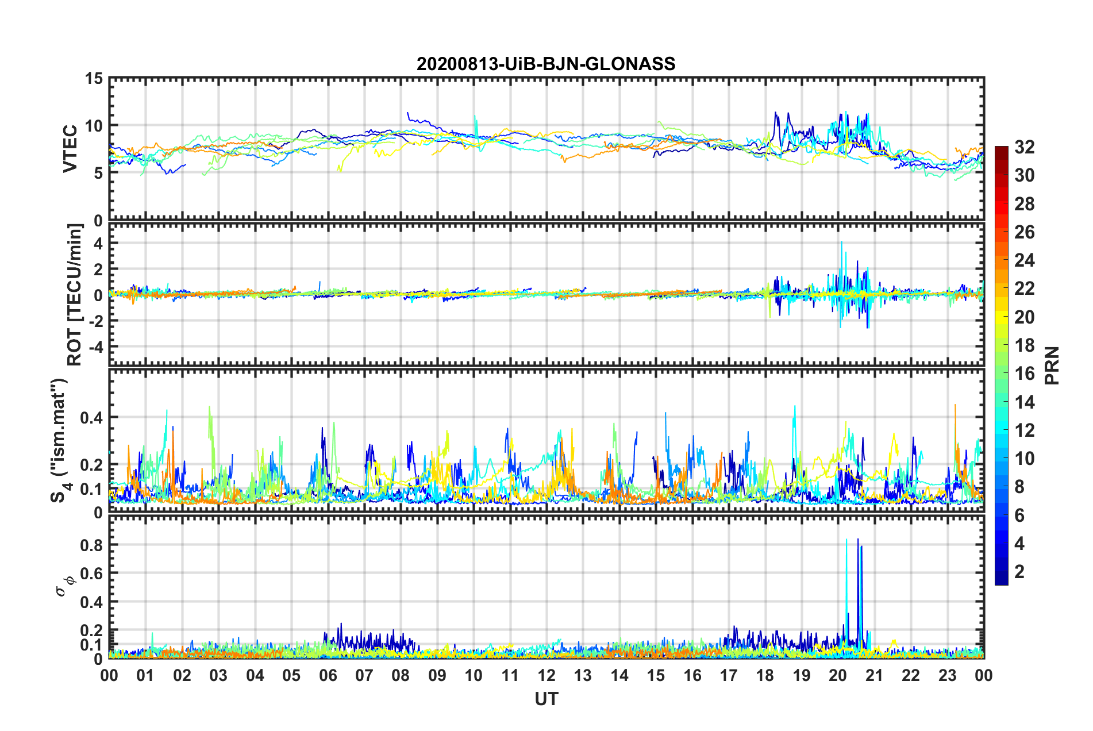Select the ROT axis tick -2
Image resolution: width=1093 pixels, height=731 pixels.
[95, 321]
